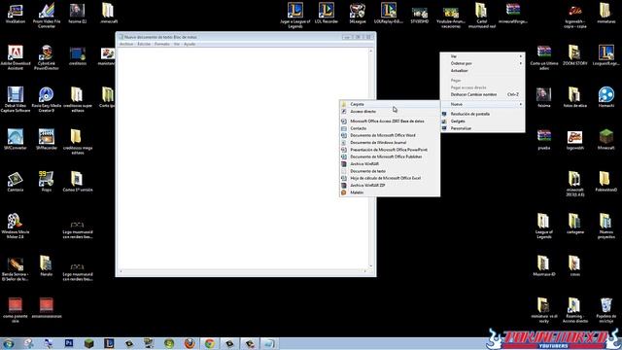This screenshot has width=622, height=350.
Task: Open the Windows Start button
Action: [x=8, y=343]
